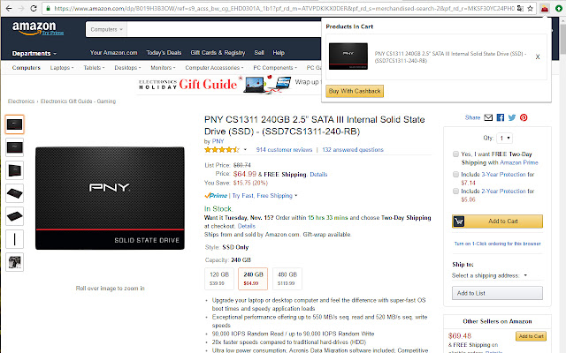Image resolution: width=566 pixels, height=353 pixels.
Task: Choose the 480 GB capacity option
Action: coord(287,279)
